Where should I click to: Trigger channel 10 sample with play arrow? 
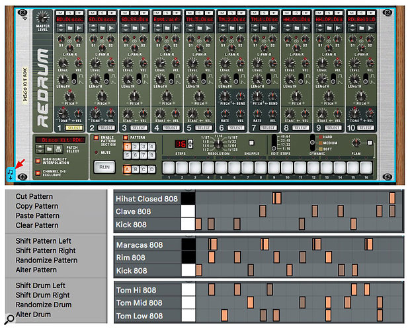click(x=371, y=13)
